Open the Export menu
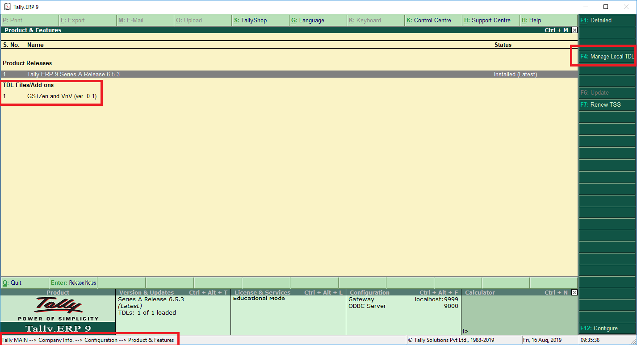The height and width of the screenshot is (345, 637). (88, 20)
